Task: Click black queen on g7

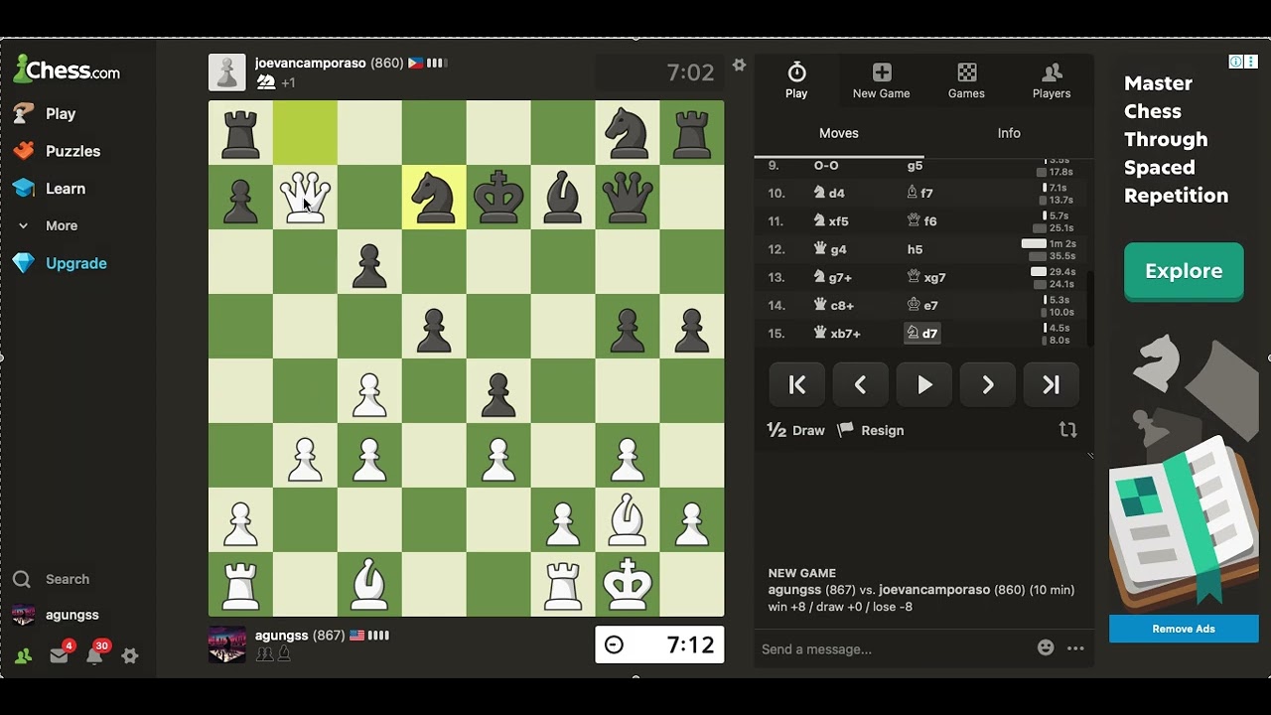Action: [x=628, y=197]
